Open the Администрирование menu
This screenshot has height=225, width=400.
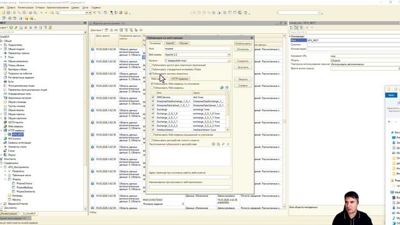pyautogui.click(x=58, y=7)
